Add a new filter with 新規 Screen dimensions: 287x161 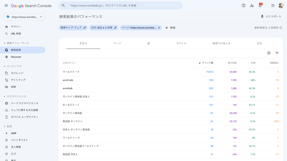[170, 28]
